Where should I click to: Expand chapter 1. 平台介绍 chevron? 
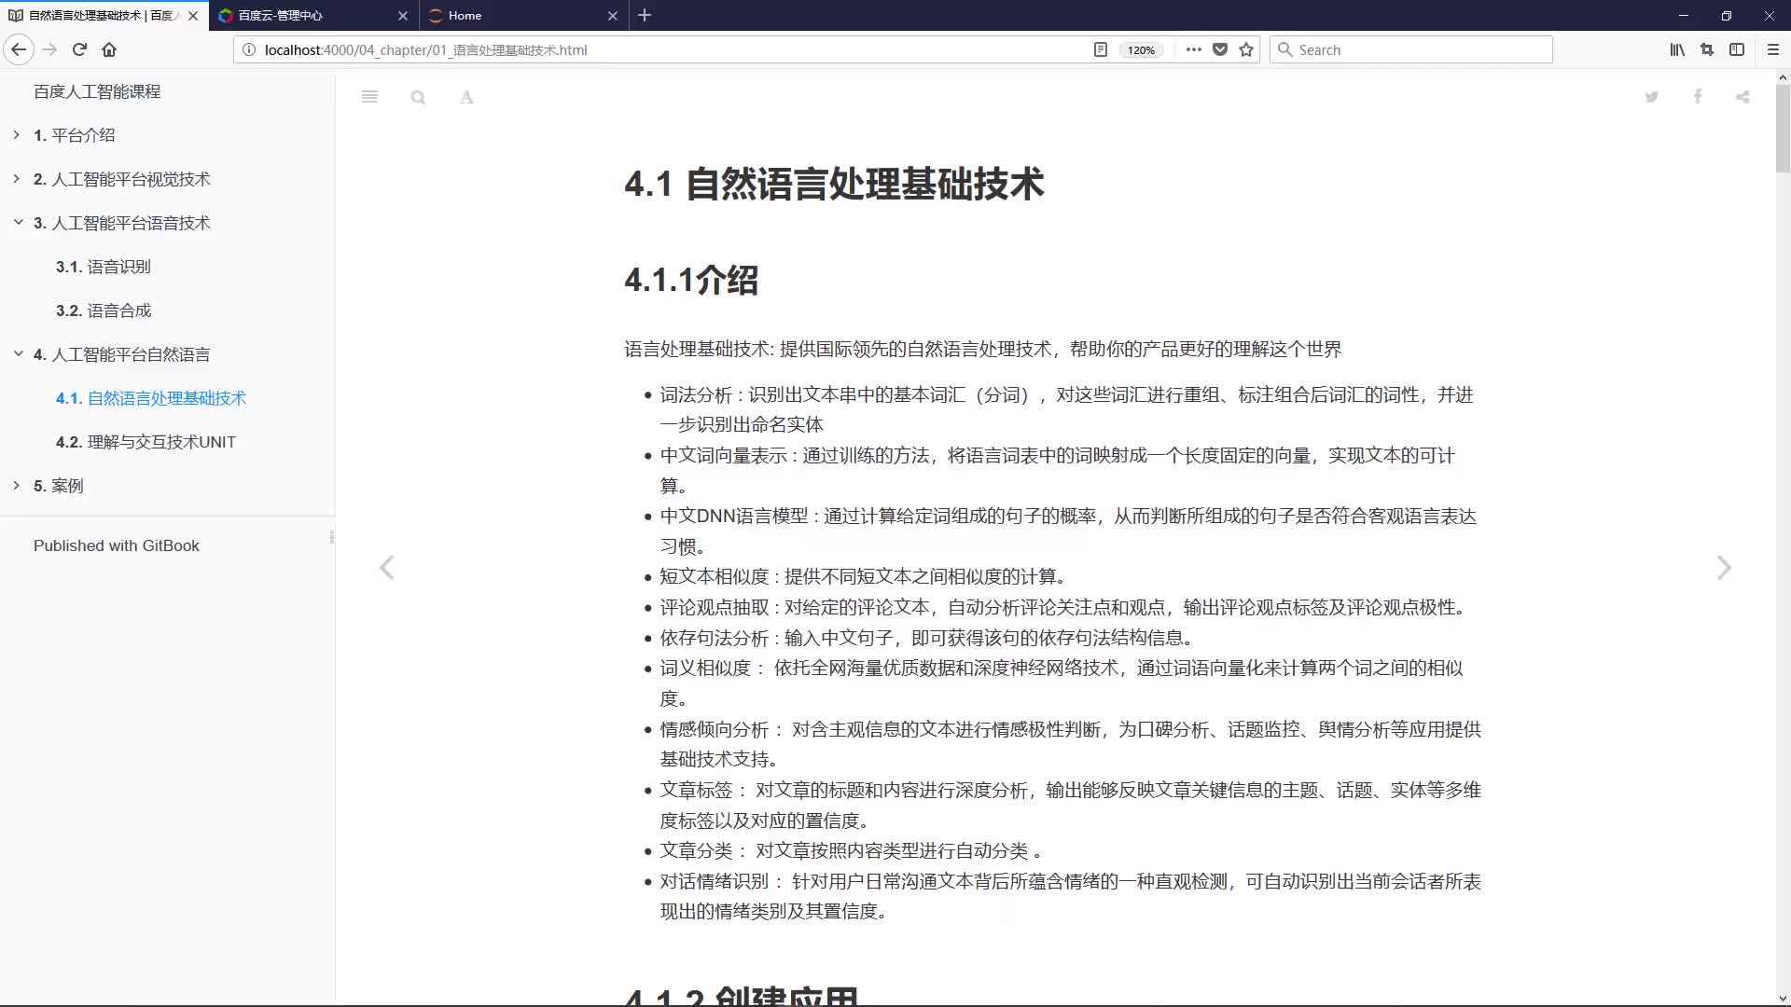pos(17,135)
